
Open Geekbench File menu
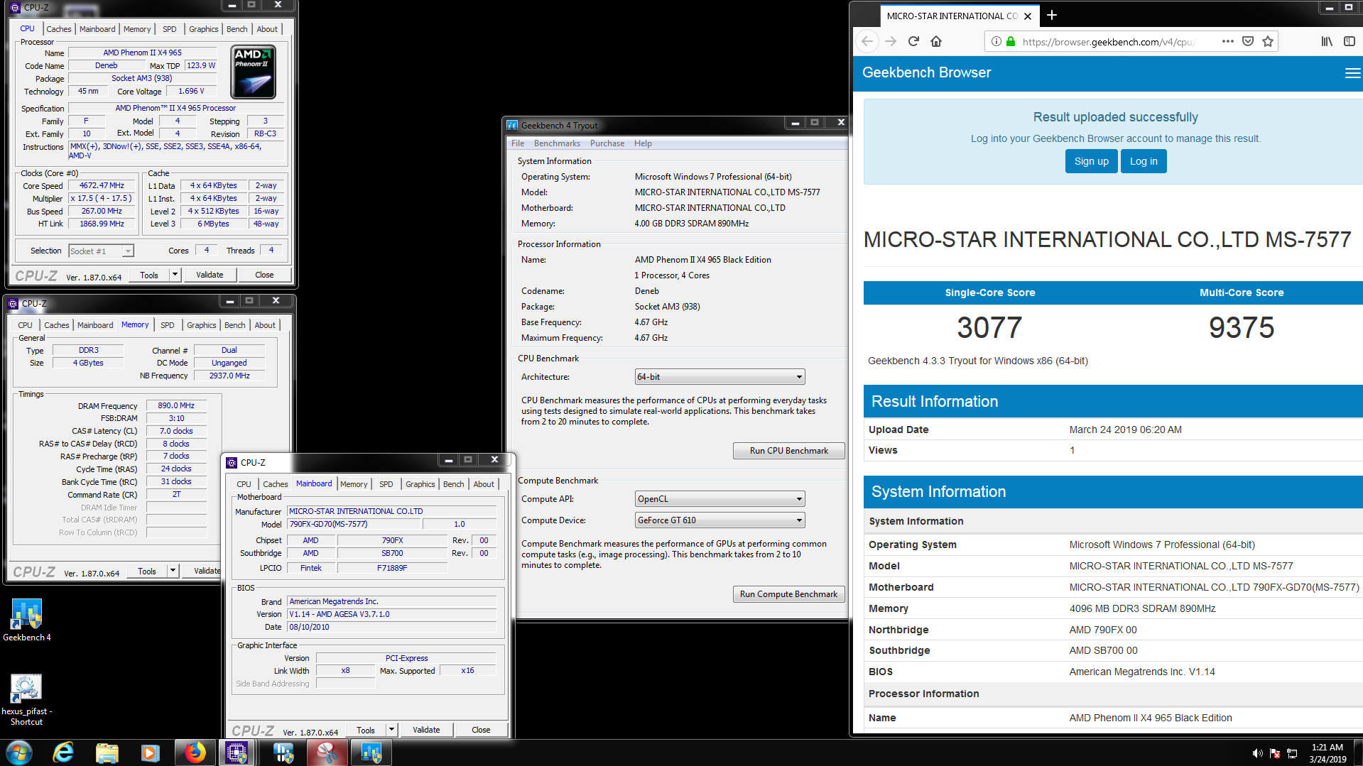tap(518, 143)
